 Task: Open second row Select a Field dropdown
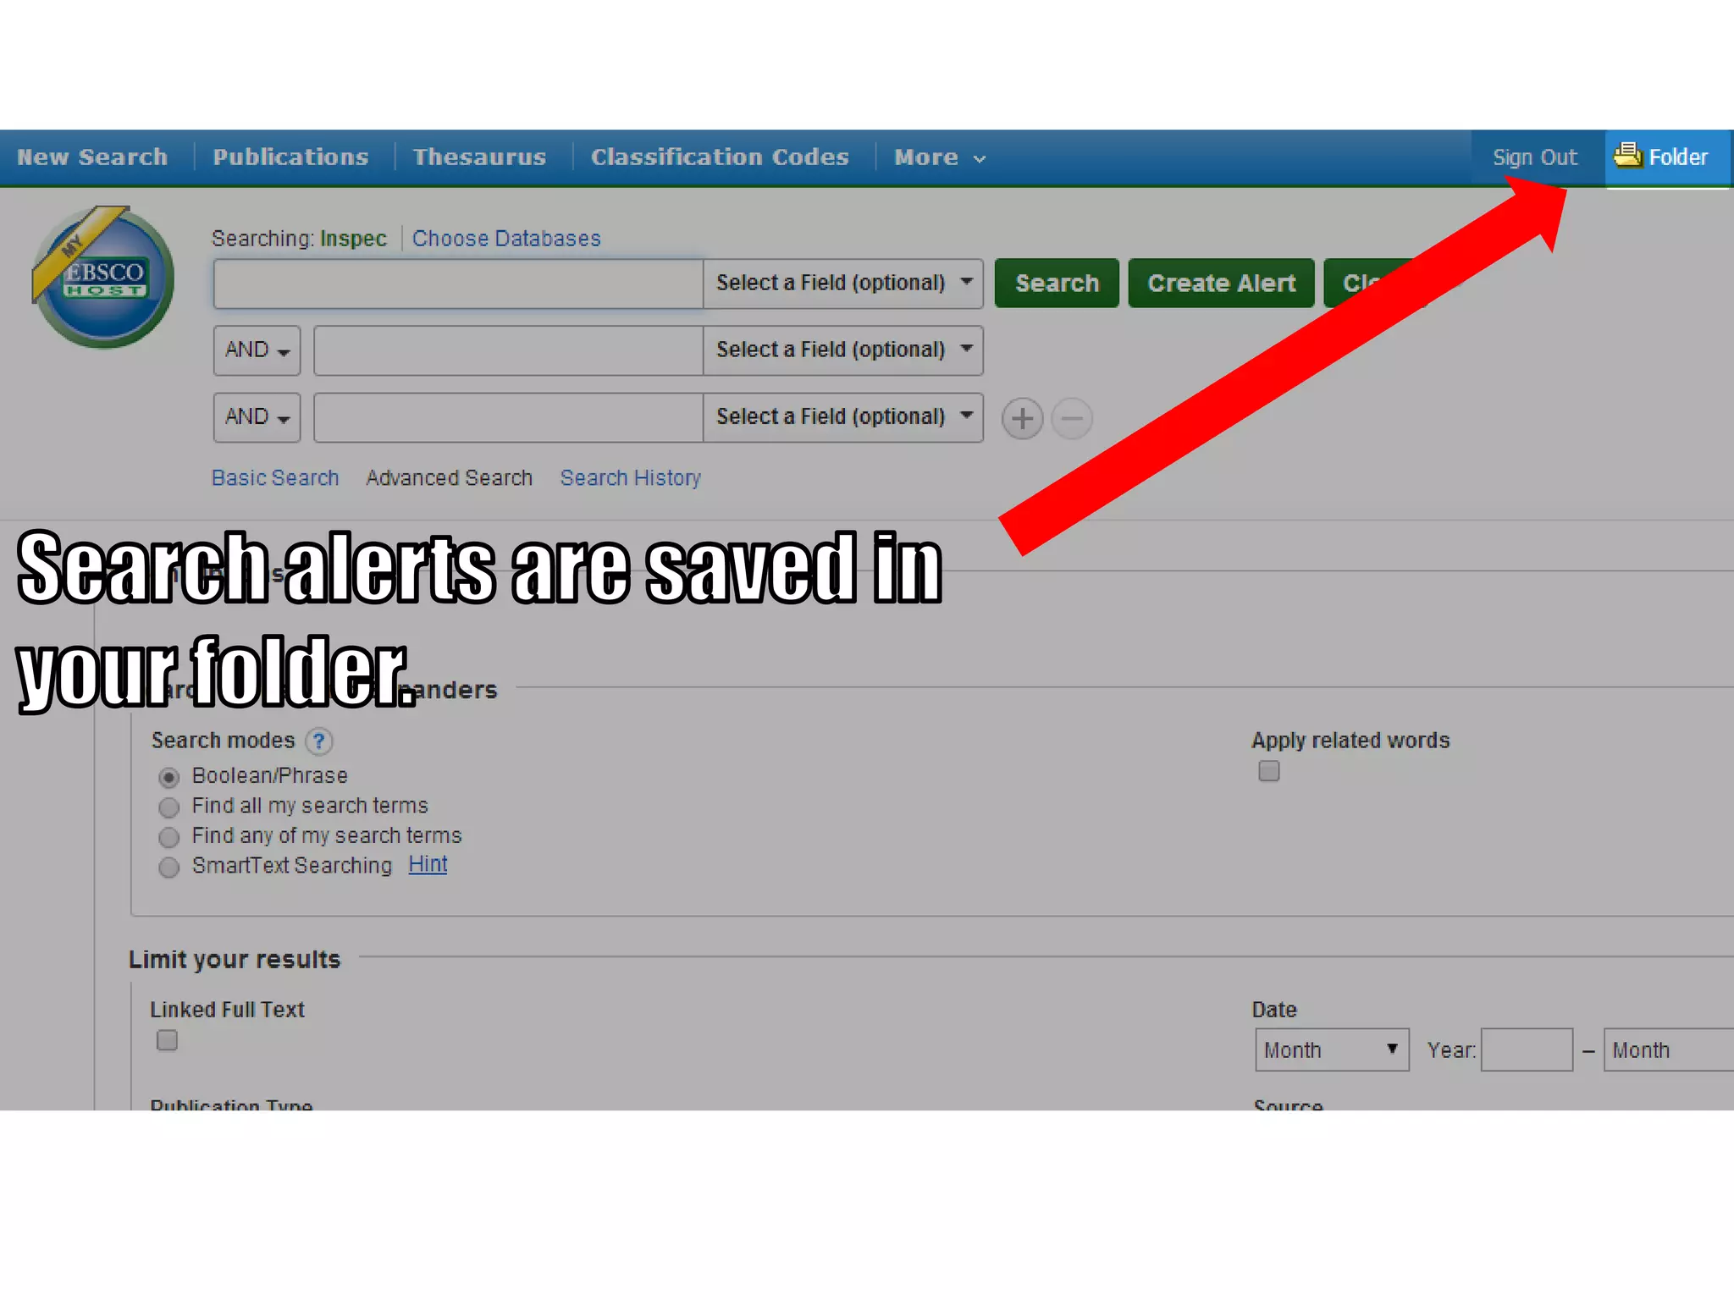[x=843, y=350]
